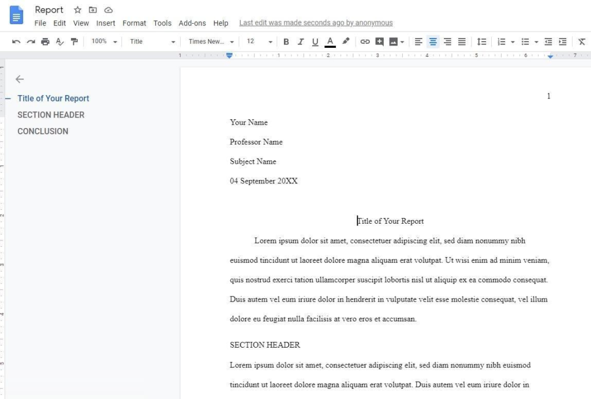The height and width of the screenshot is (399, 591).
Task: Click the Undo icon
Action: point(16,42)
